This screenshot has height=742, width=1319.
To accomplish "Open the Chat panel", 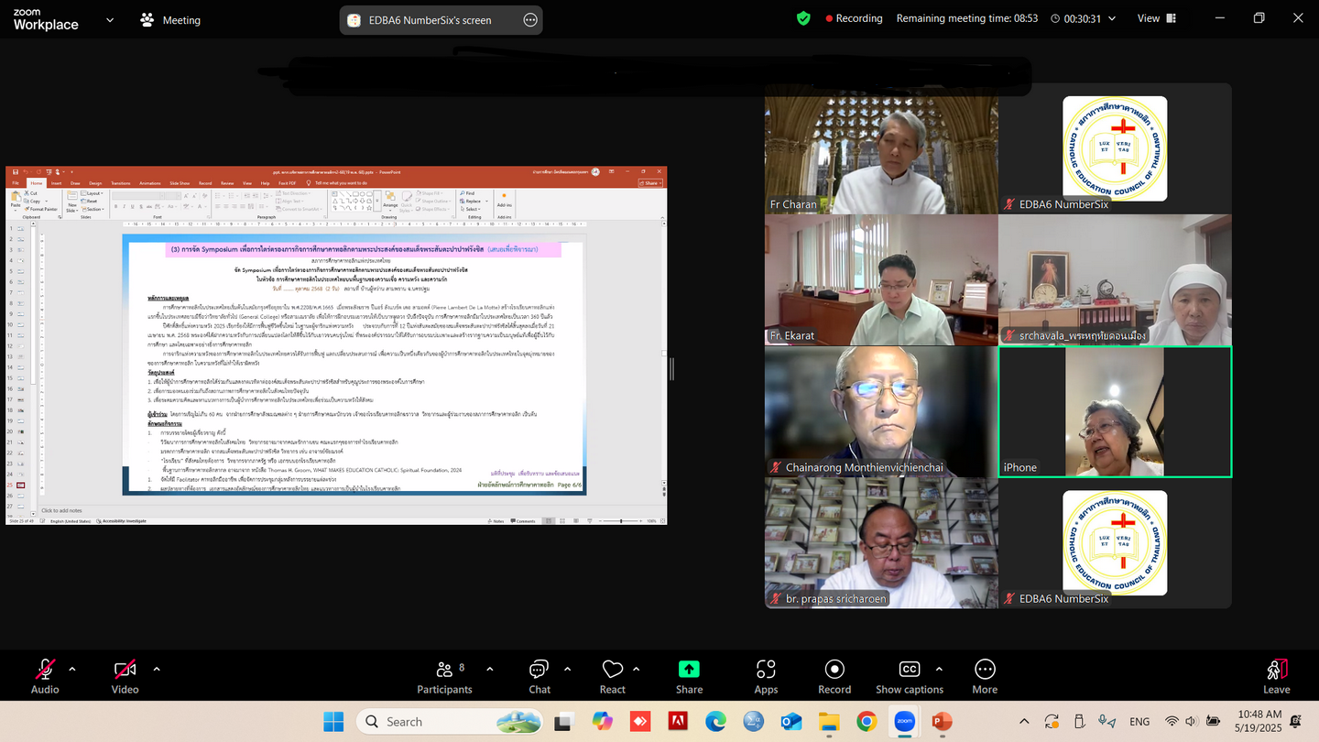I will pyautogui.click(x=540, y=676).
